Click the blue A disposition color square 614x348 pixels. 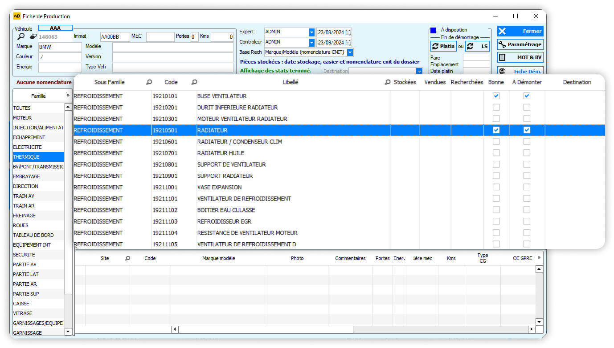pyautogui.click(x=433, y=30)
